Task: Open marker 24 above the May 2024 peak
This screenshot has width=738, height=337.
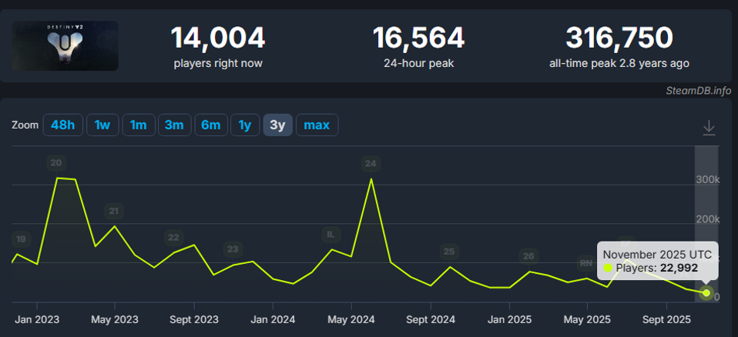Action: (371, 163)
